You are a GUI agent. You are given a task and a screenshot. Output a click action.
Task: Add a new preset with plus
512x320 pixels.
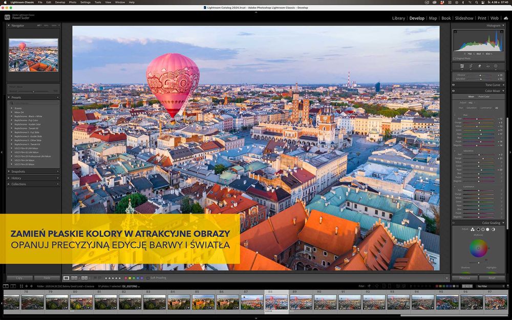pos(58,97)
